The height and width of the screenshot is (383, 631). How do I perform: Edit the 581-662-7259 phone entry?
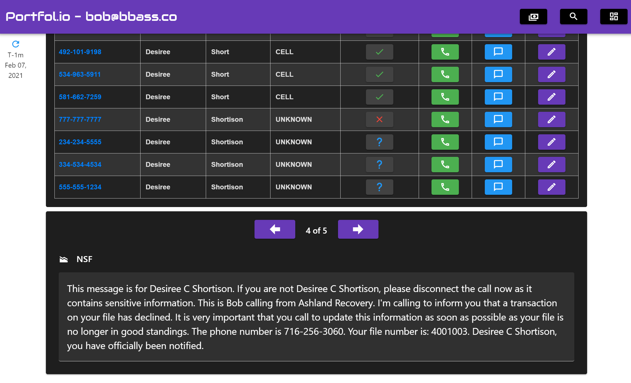pyautogui.click(x=551, y=97)
